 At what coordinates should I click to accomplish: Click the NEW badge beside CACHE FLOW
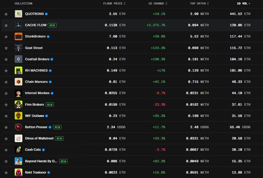52,25
